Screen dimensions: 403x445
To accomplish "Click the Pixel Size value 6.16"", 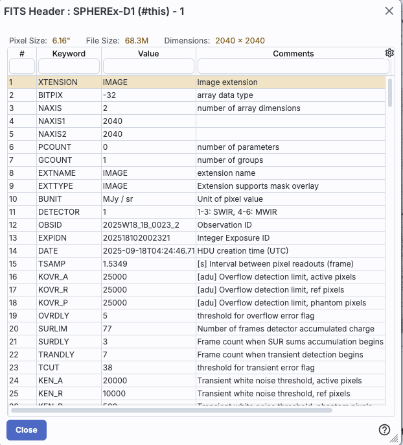I will (x=61, y=41).
